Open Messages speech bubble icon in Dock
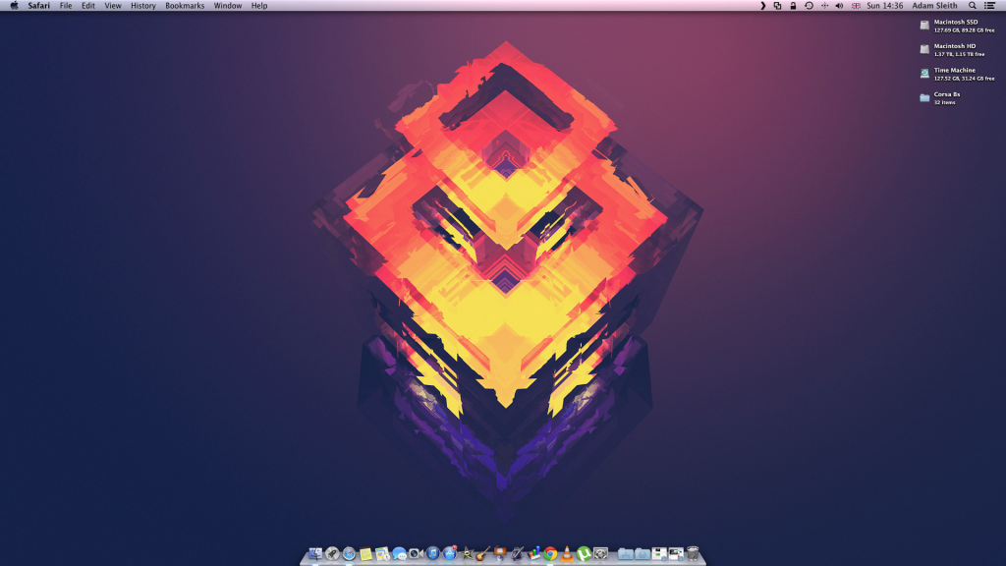 pos(399,554)
